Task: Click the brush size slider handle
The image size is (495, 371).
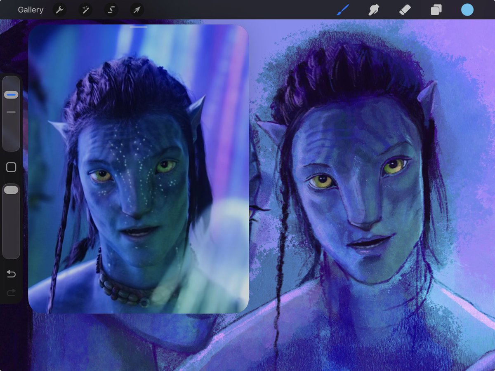Action: click(x=11, y=95)
